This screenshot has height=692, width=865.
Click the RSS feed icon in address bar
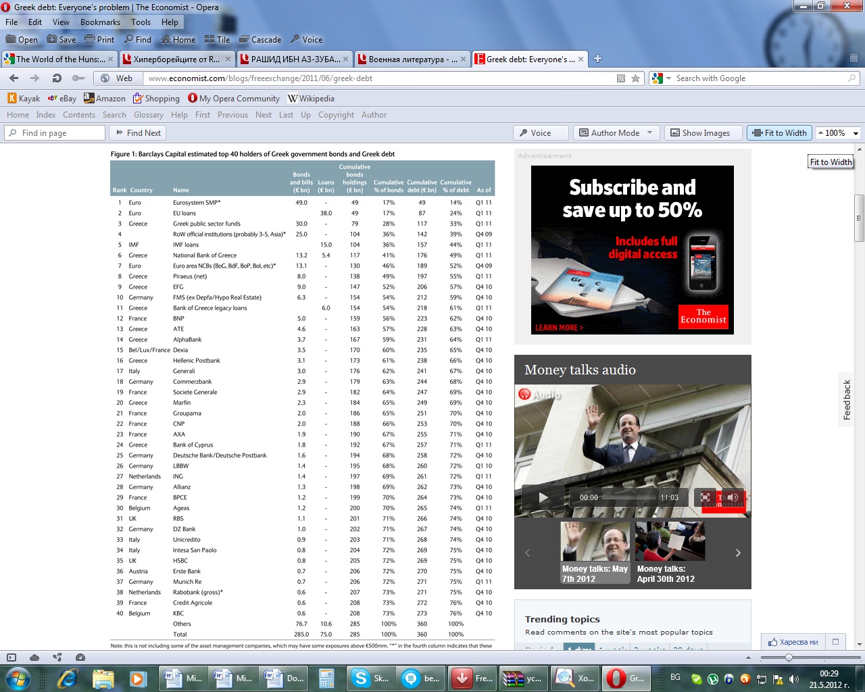(x=621, y=78)
